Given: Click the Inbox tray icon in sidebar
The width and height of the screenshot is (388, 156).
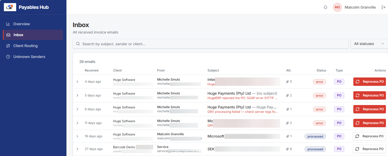Looking at the screenshot, I should pos(8,35).
